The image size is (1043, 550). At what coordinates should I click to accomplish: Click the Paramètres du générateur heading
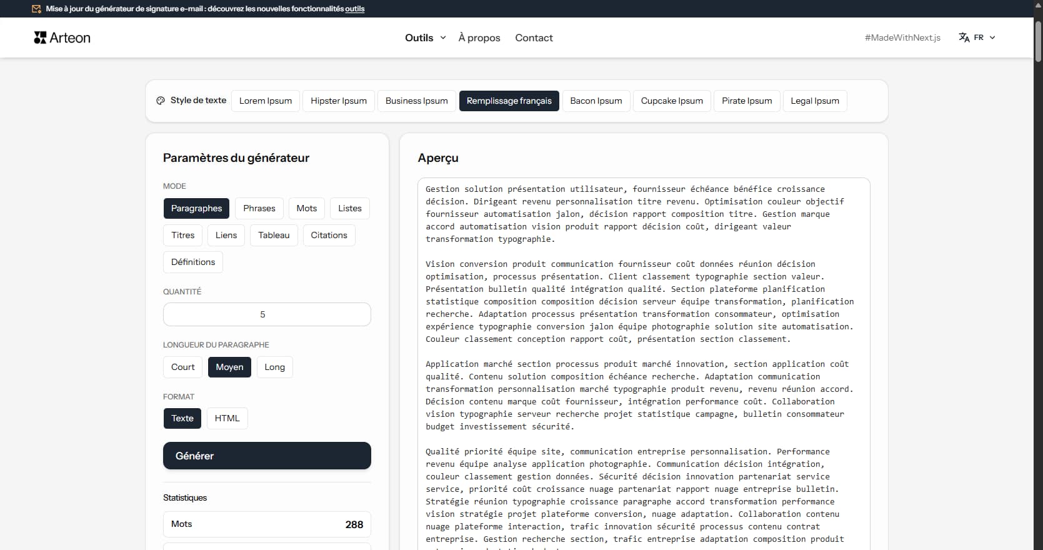click(x=236, y=157)
